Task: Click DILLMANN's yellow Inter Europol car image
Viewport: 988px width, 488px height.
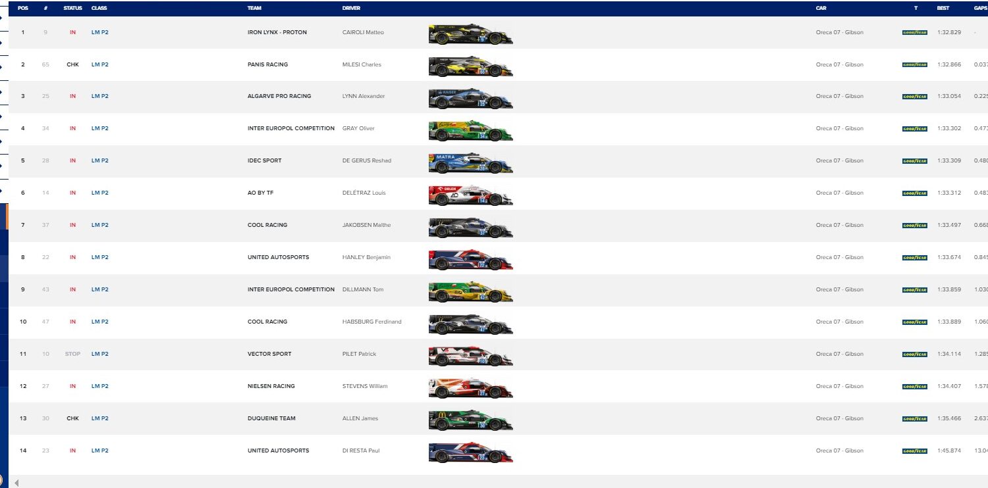Action: 470,291
